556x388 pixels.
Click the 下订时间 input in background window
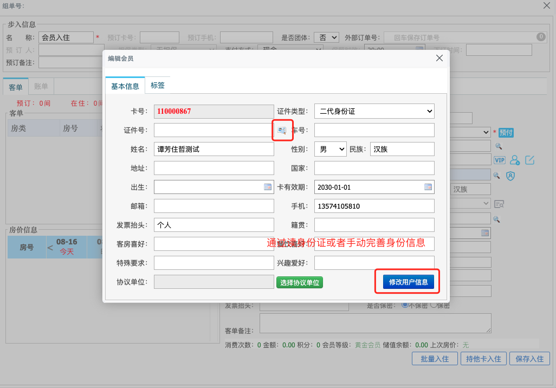[499, 50]
